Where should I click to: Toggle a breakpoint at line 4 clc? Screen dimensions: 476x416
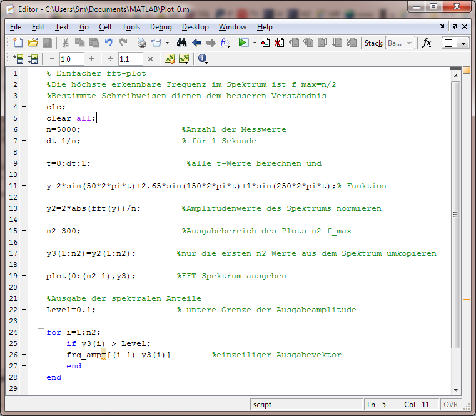coord(24,107)
